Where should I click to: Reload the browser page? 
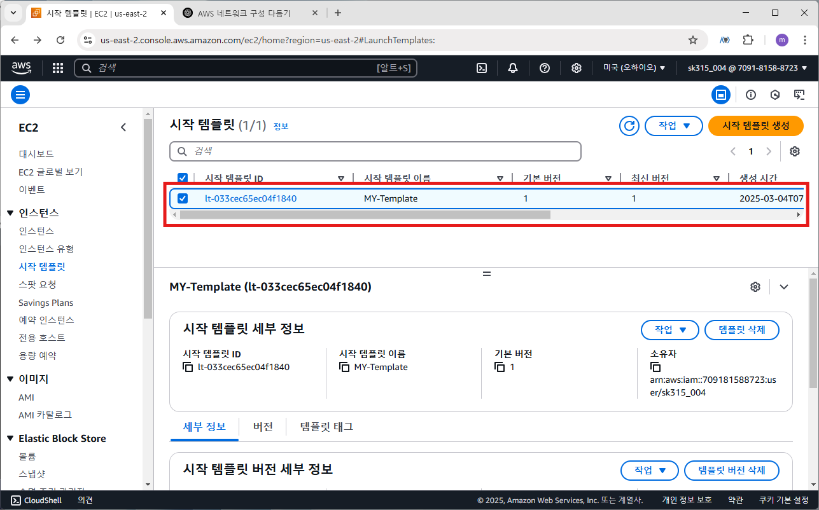tap(60, 39)
